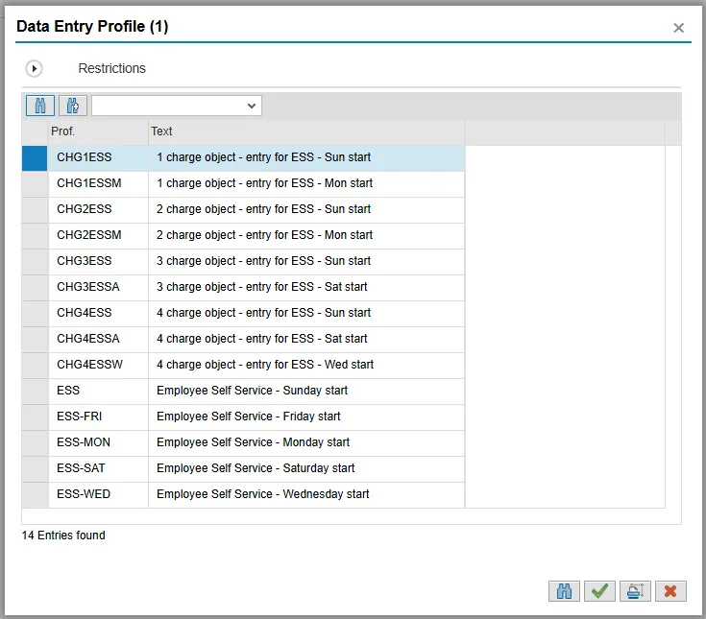Screen dimensions: 706x619
Task: Expand the Restrictions section arrow
Action: (35, 69)
